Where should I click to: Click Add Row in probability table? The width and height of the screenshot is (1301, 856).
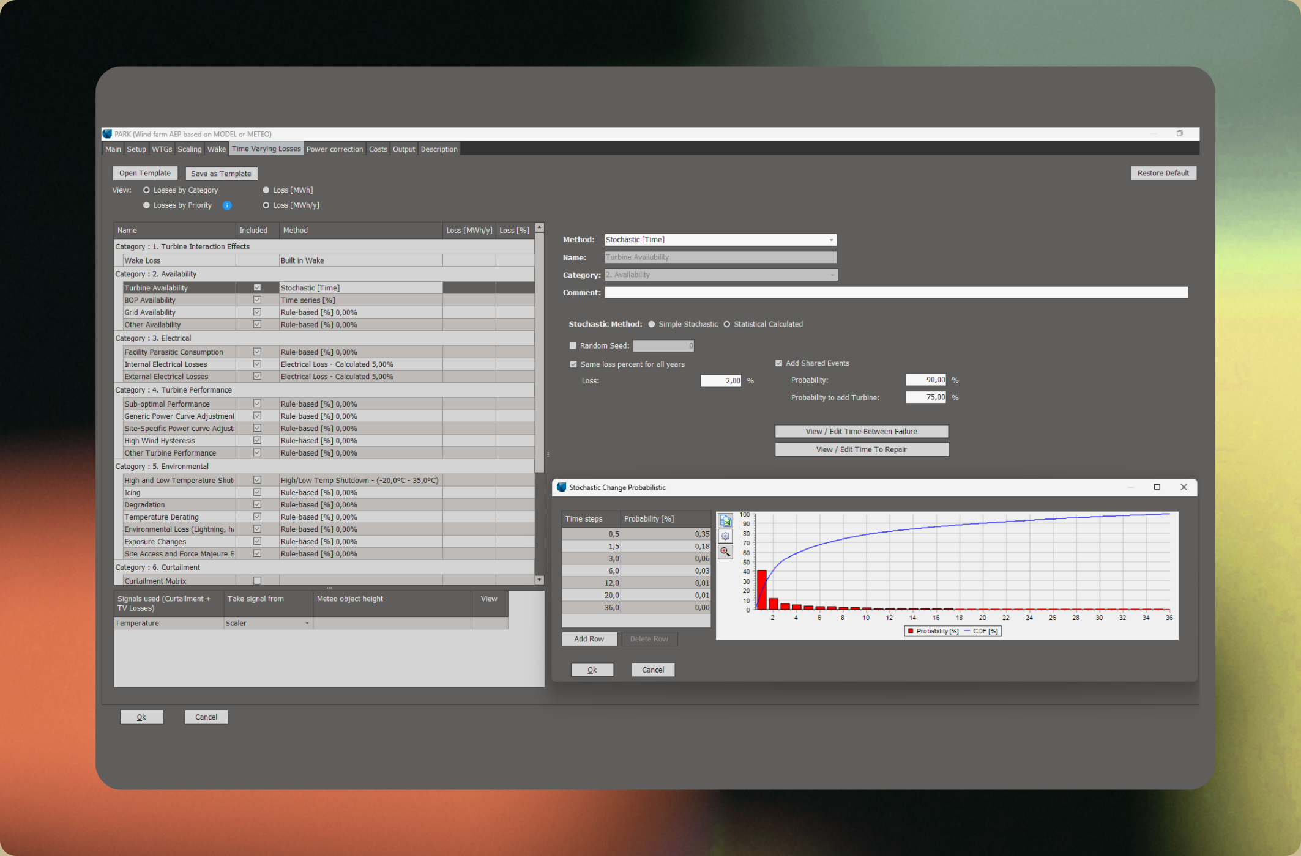click(x=589, y=639)
